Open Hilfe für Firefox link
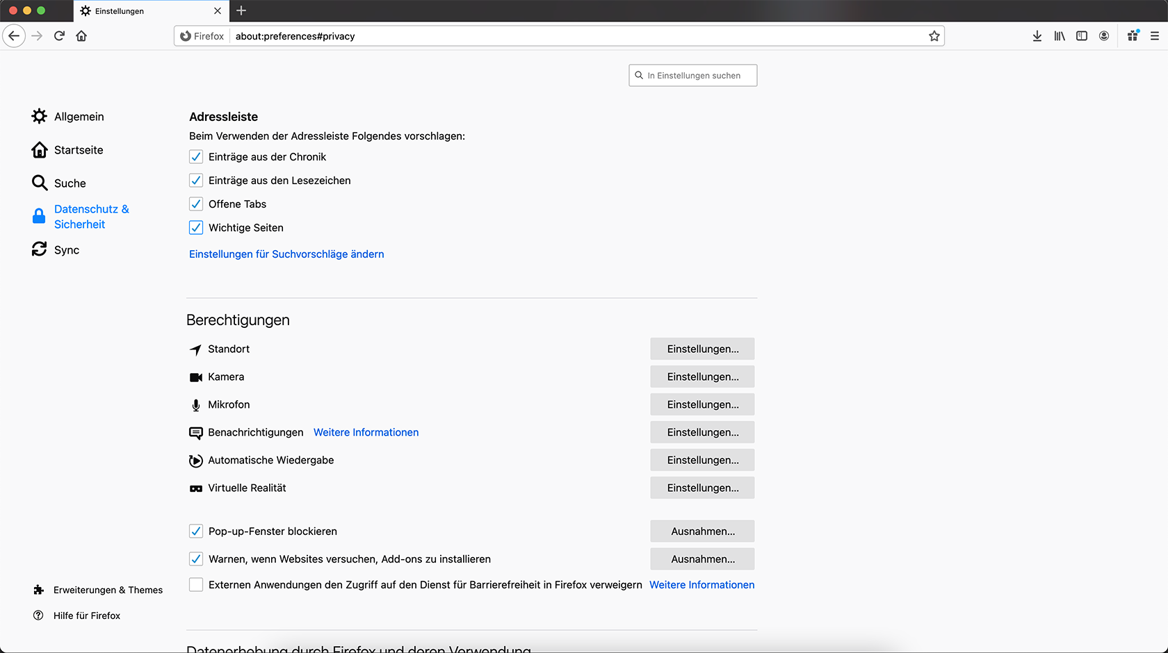The height and width of the screenshot is (653, 1168). 87,615
